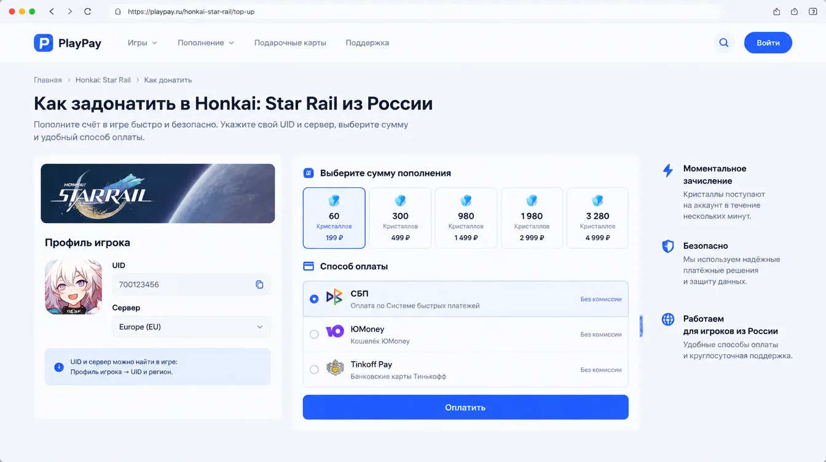
Task: Click text Оплата по Системе быстрых платежей
Action: coord(415,305)
